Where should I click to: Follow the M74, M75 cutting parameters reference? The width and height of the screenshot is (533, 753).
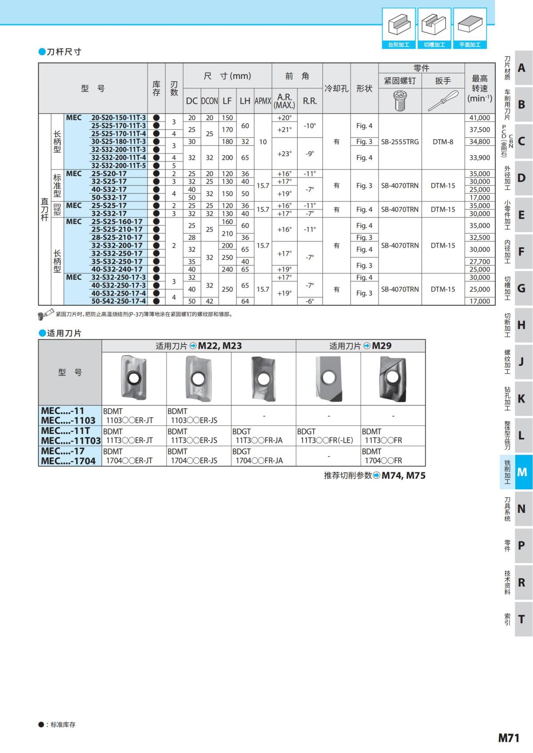404,476
